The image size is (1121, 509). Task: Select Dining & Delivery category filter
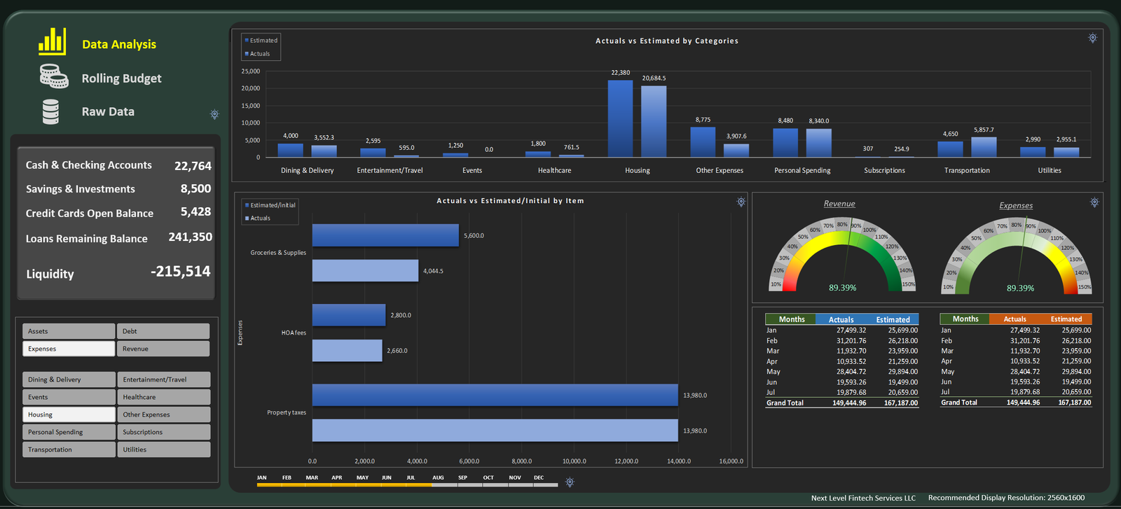click(x=69, y=379)
